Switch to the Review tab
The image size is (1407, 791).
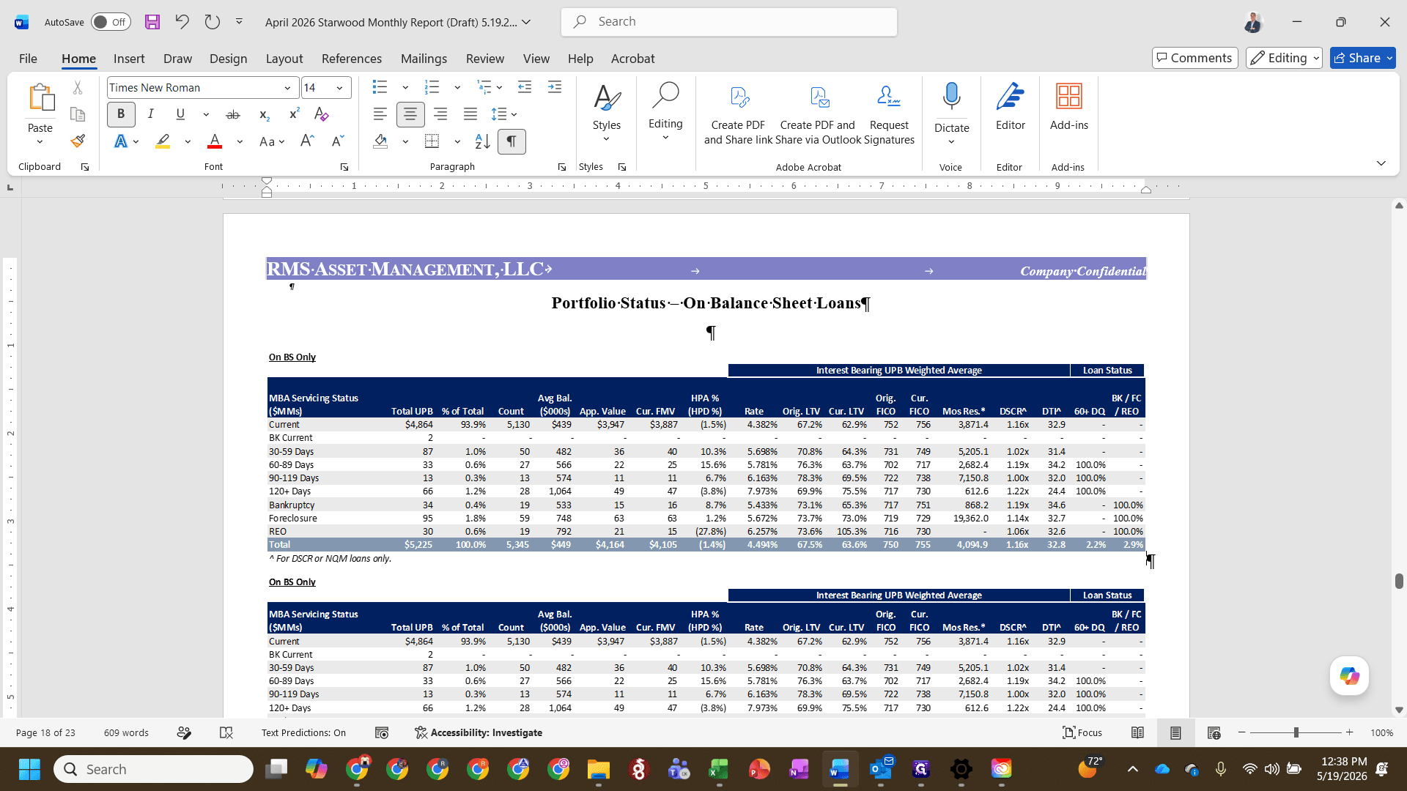(485, 59)
